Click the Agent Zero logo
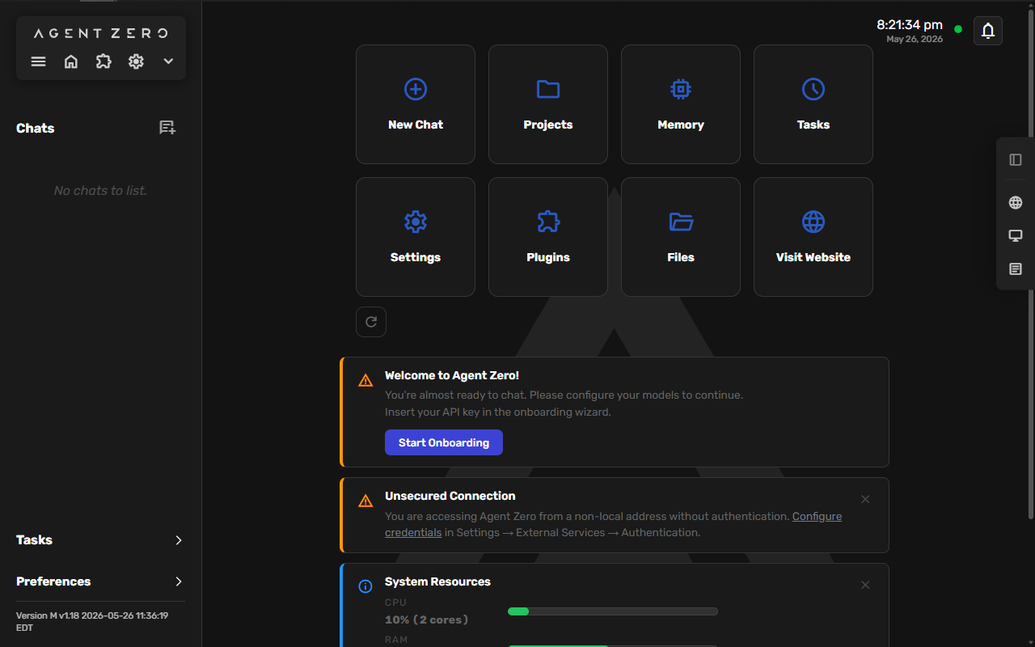Viewport: 1035px width, 647px height. pyautogui.click(x=101, y=33)
